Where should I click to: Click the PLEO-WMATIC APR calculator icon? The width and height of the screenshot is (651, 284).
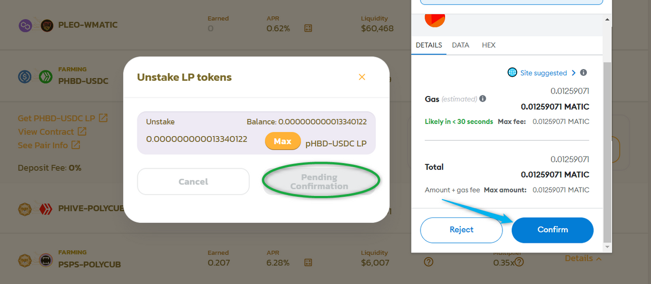(x=308, y=28)
